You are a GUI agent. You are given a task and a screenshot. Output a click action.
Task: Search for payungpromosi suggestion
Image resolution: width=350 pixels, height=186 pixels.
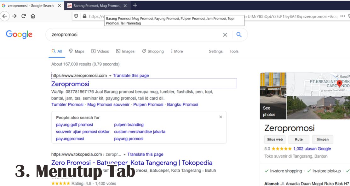tap(70, 139)
